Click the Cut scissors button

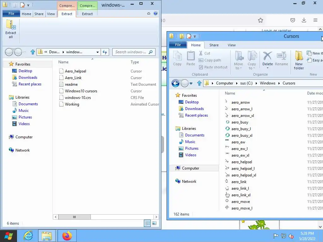coord(204,53)
